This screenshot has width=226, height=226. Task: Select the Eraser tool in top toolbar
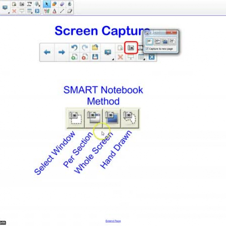click(x=70, y=11)
